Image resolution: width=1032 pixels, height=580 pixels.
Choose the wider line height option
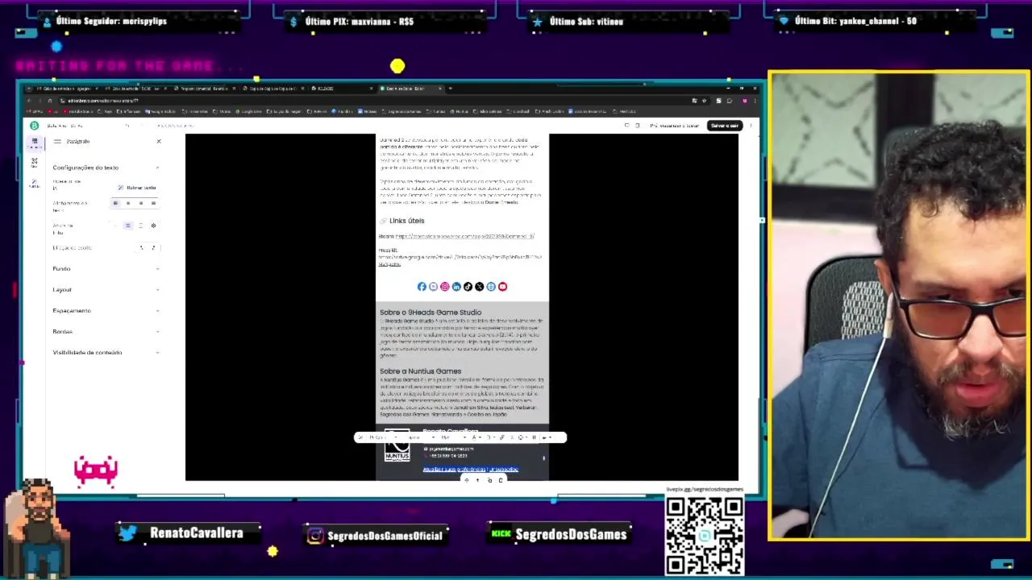pyautogui.click(x=140, y=226)
